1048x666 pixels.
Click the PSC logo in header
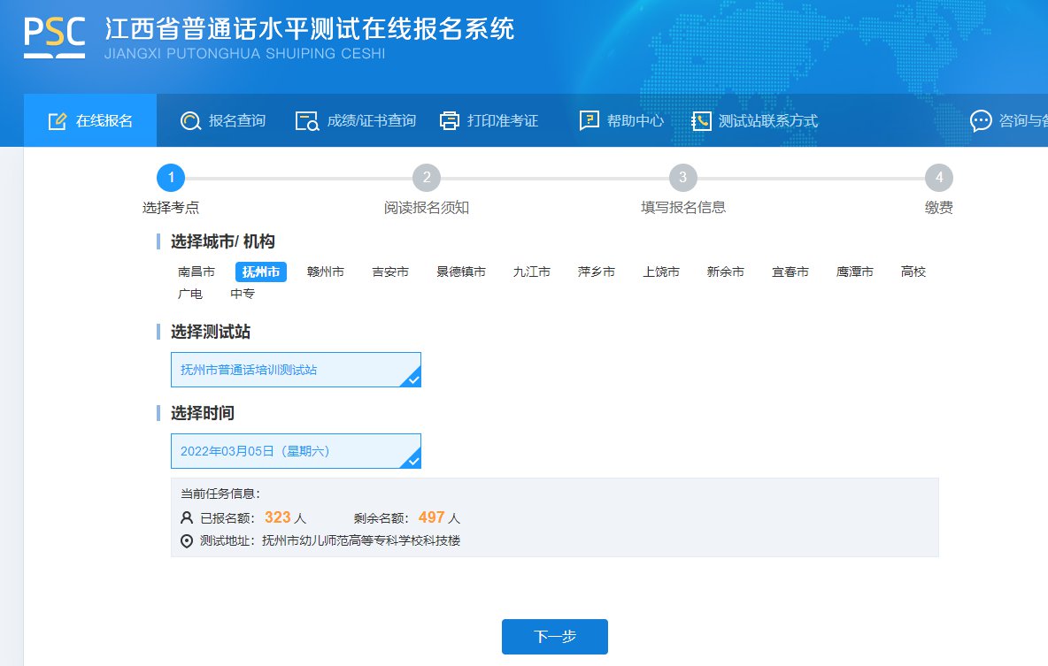(x=54, y=36)
